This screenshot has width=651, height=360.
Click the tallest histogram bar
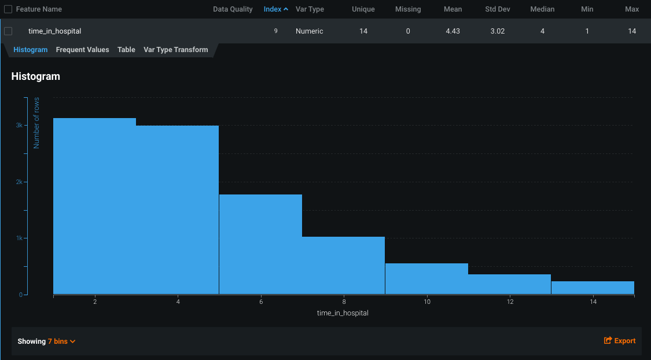click(x=94, y=206)
